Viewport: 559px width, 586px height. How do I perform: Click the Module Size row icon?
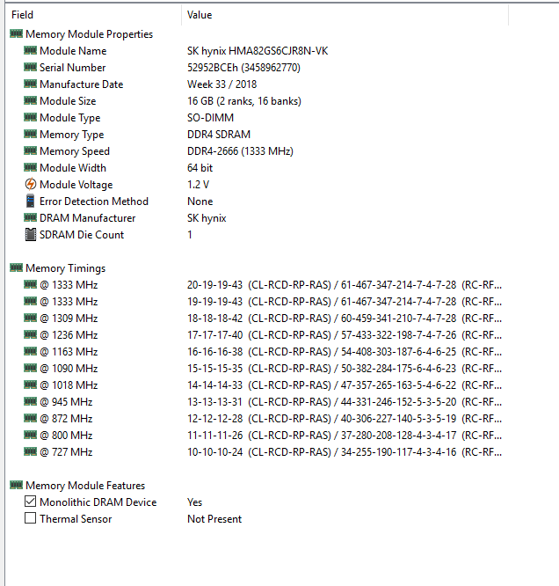coord(30,100)
